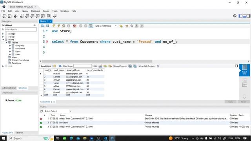This screenshot has height=141, width=251.
Task: Save the query as a favorite snippet
Action: (x=121, y=26)
